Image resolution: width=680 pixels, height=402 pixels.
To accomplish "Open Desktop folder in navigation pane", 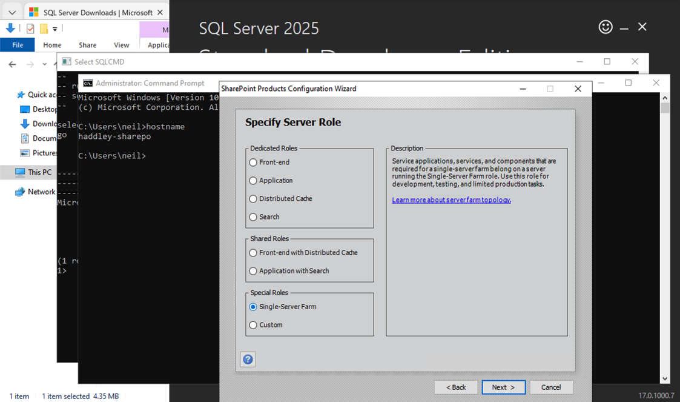I will (x=39, y=109).
